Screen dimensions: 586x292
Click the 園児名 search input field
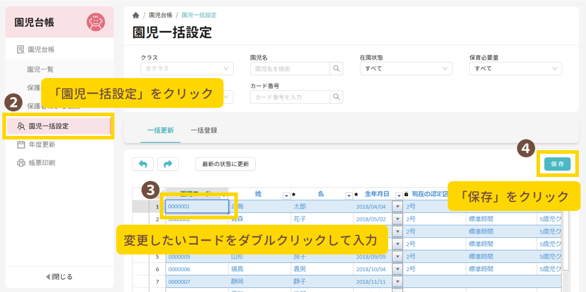coord(291,69)
